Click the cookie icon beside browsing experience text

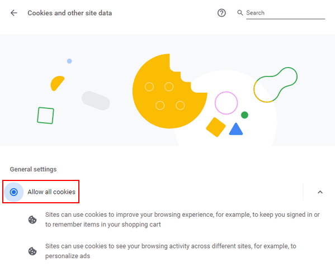tap(32, 220)
